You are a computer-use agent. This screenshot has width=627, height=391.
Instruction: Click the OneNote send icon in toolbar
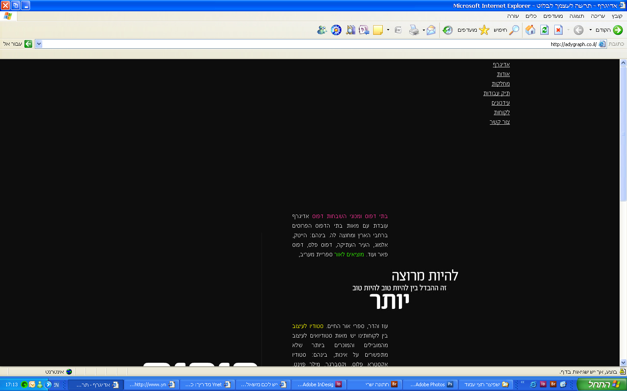point(364,30)
